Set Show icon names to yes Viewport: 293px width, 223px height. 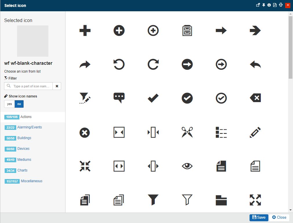(9, 104)
